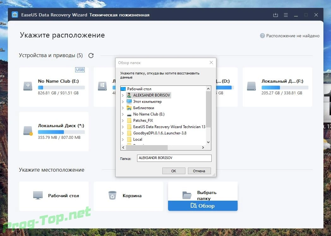Screen dimensions: 331x236
Task: Expand No Name Club (E:) tree node
Action: pos(123,114)
